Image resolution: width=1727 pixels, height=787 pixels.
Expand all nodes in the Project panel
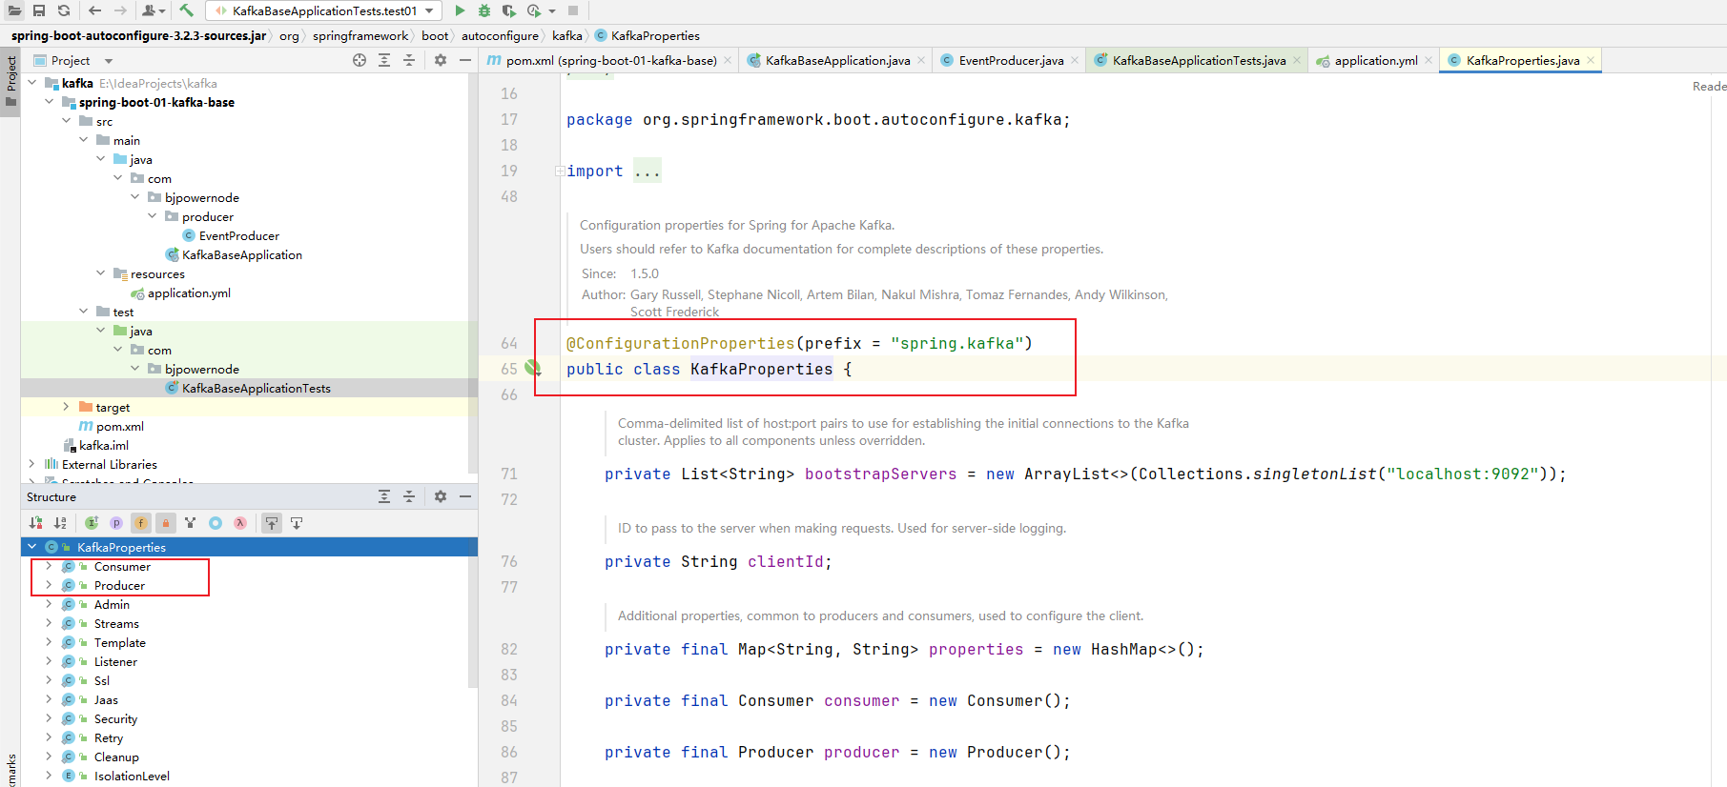(x=384, y=60)
